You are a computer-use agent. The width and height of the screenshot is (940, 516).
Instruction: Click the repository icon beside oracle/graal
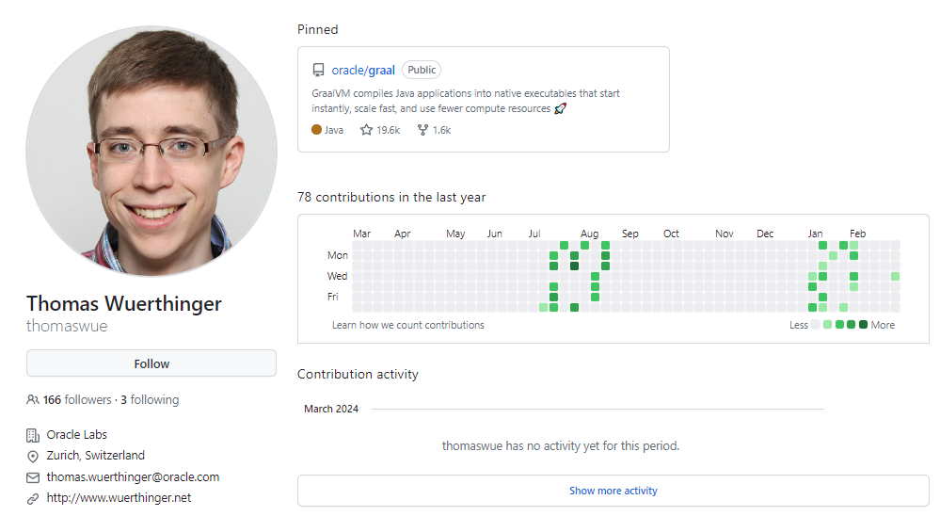point(318,71)
